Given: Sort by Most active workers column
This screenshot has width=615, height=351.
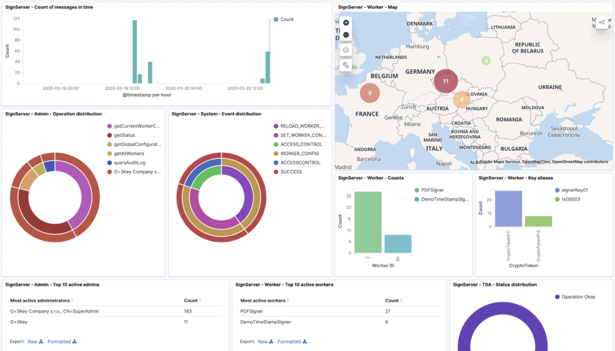Looking at the screenshot, I should pyautogui.click(x=265, y=301).
